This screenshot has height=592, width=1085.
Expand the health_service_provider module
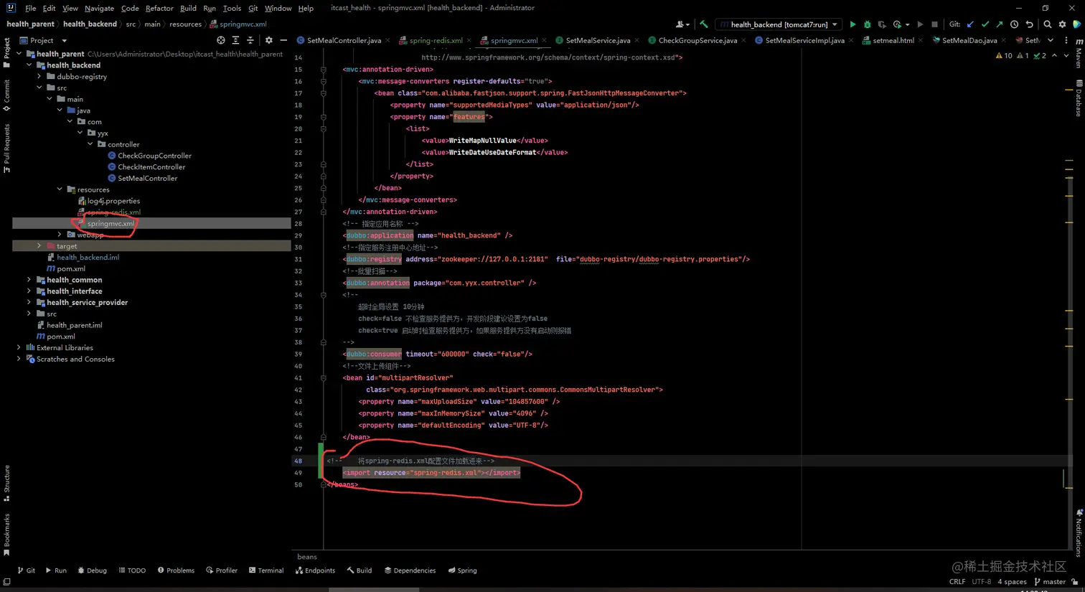tap(29, 303)
